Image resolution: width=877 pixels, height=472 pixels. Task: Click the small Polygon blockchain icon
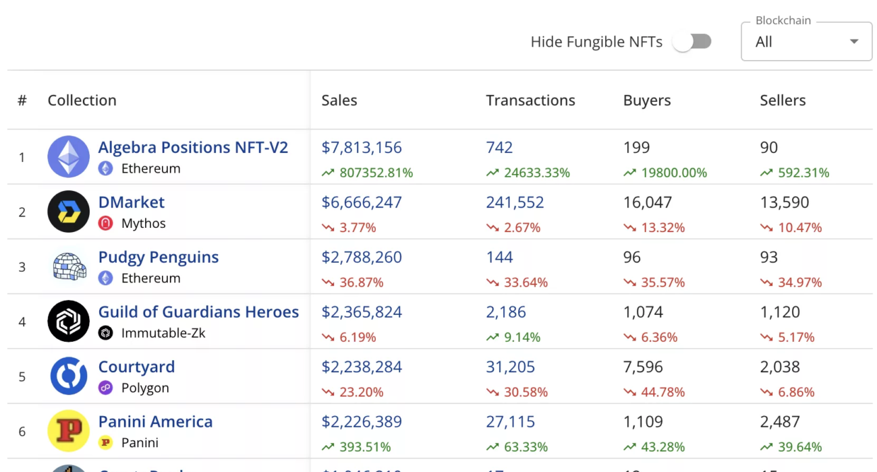coord(105,388)
